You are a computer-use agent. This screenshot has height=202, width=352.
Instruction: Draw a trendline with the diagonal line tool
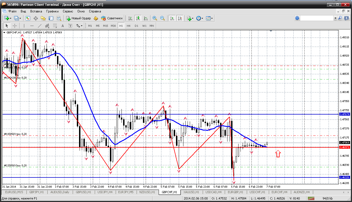[x=40, y=26]
